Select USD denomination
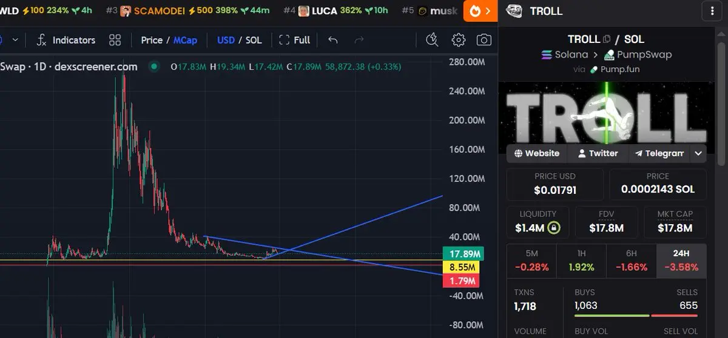728x338 pixels. [226, 40]
